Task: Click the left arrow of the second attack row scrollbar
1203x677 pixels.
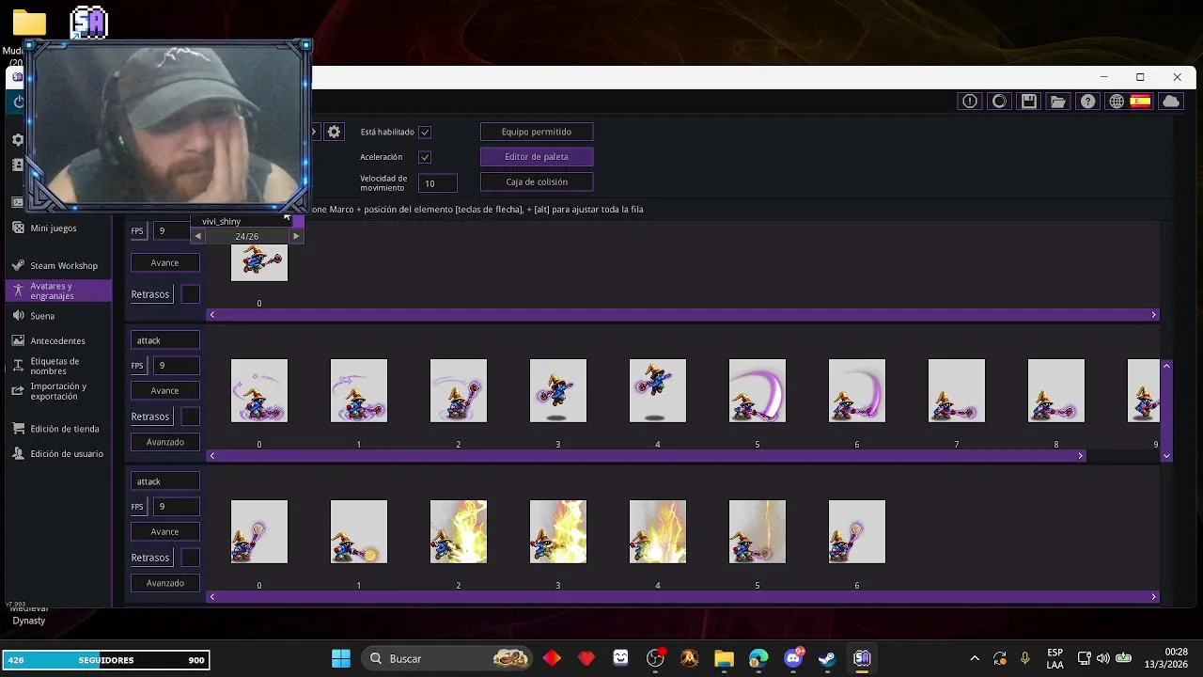Action: click(x=211, y=597)
